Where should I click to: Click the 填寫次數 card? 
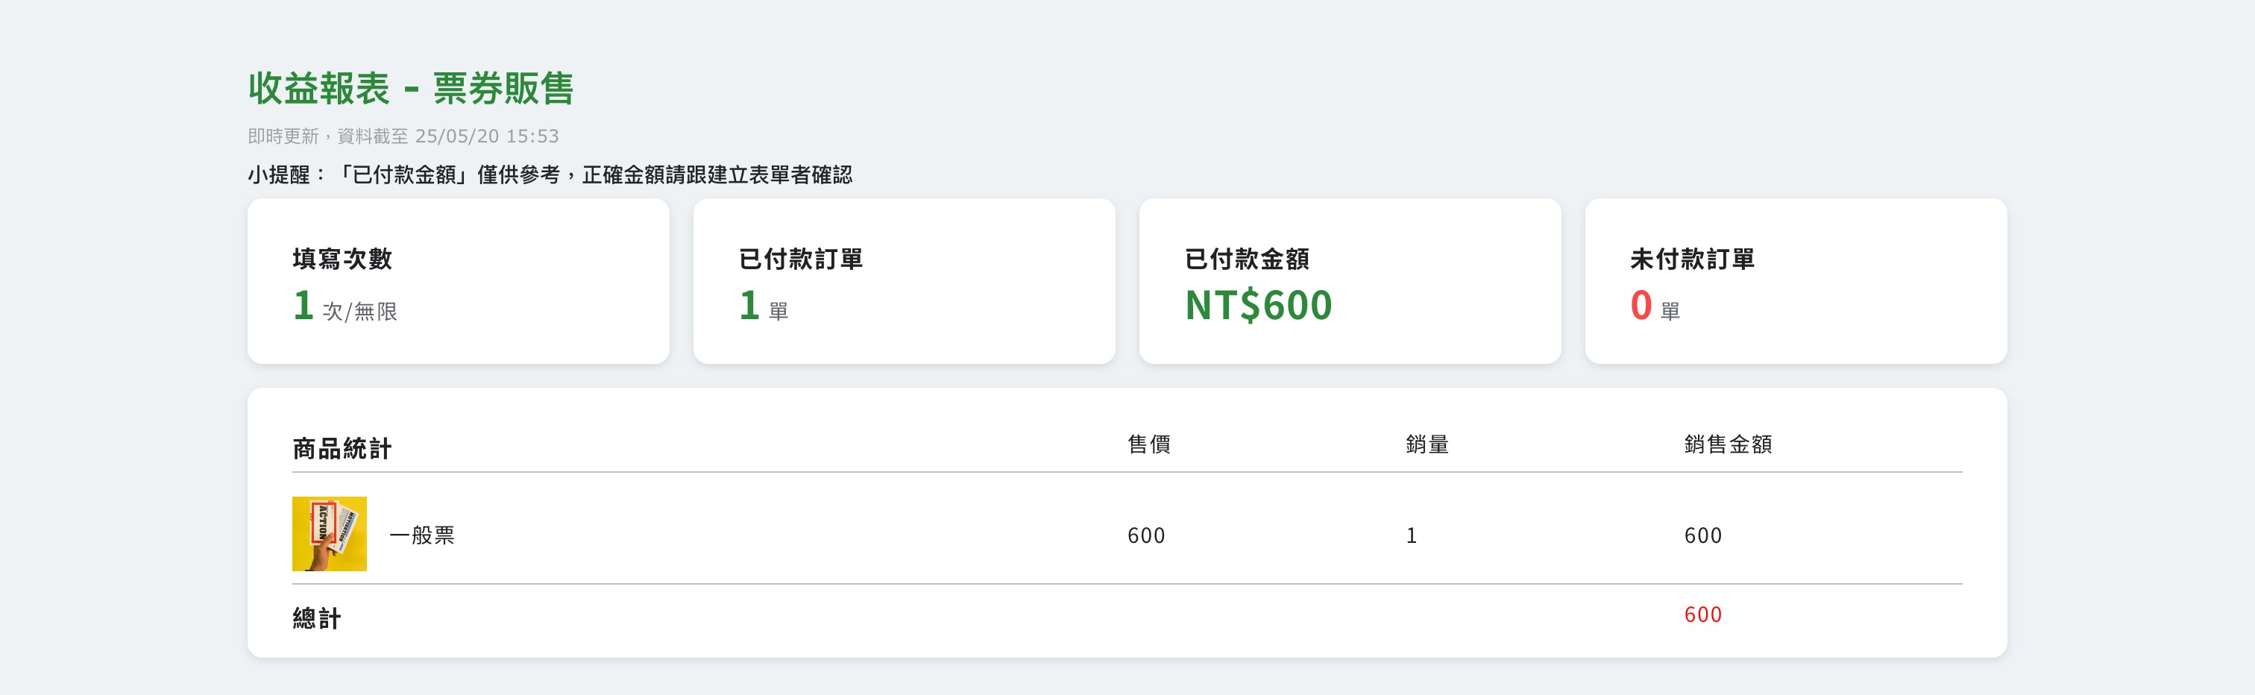coord(458,281)
